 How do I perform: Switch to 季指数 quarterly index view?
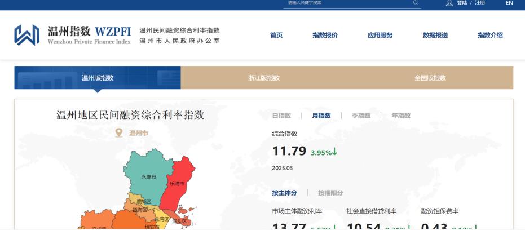click(x=361, y=116)
